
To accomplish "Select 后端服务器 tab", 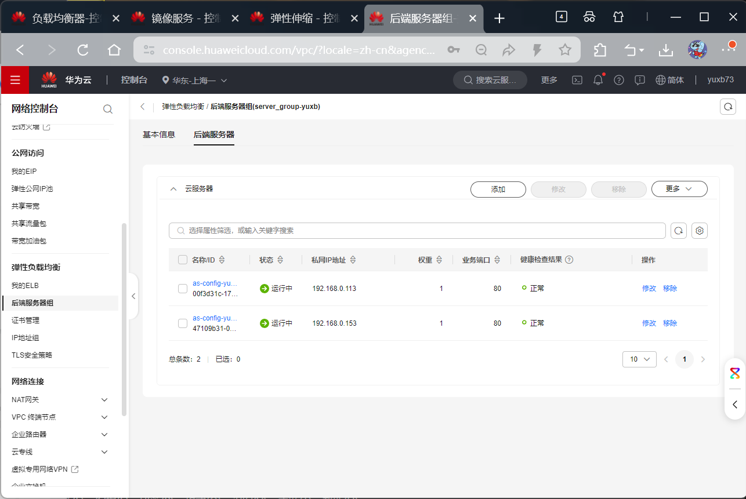I will (214, 134).
